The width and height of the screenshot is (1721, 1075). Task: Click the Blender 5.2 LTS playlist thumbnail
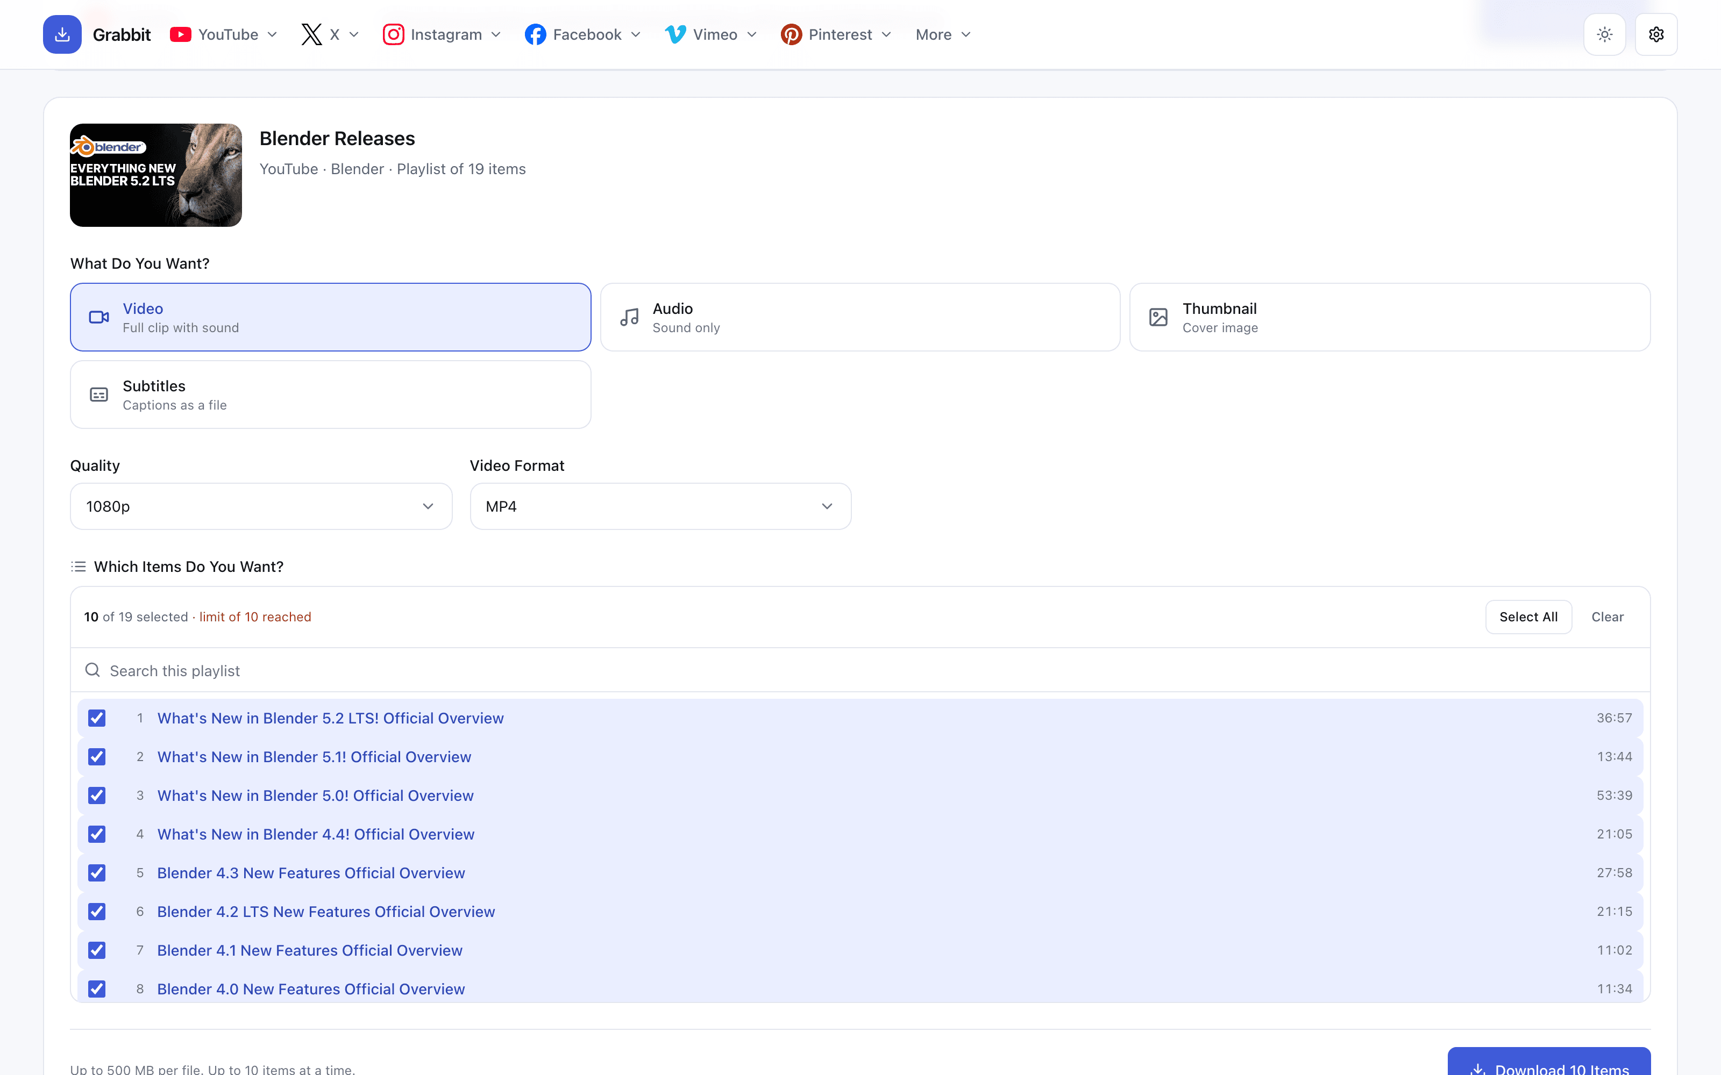click(x=156, y=175)
